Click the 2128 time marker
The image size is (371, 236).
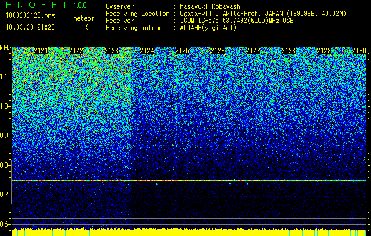[x=288, y=51]
